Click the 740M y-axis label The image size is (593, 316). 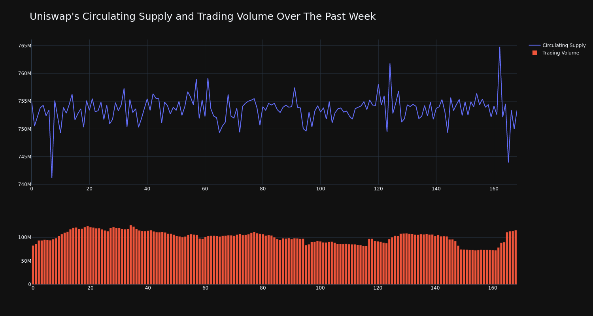(x=25, y=184)
